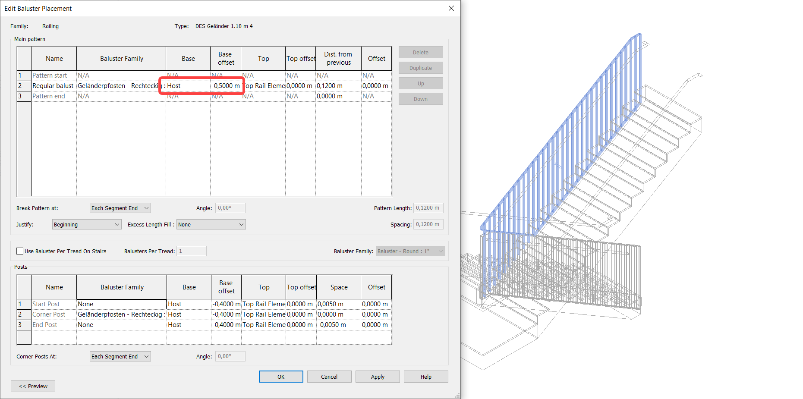
Task: Enable "Use Baluster Per Tread On Stairs"
Action: pyautogui.click(x=19, y=251)
